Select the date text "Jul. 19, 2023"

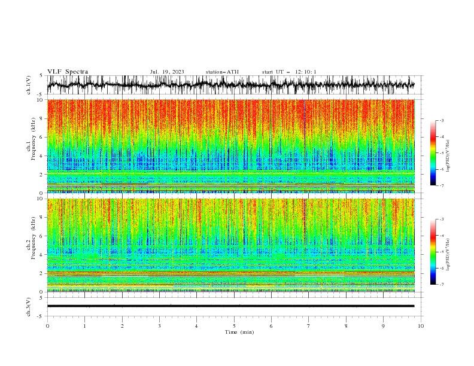click(x=167, y=72)
